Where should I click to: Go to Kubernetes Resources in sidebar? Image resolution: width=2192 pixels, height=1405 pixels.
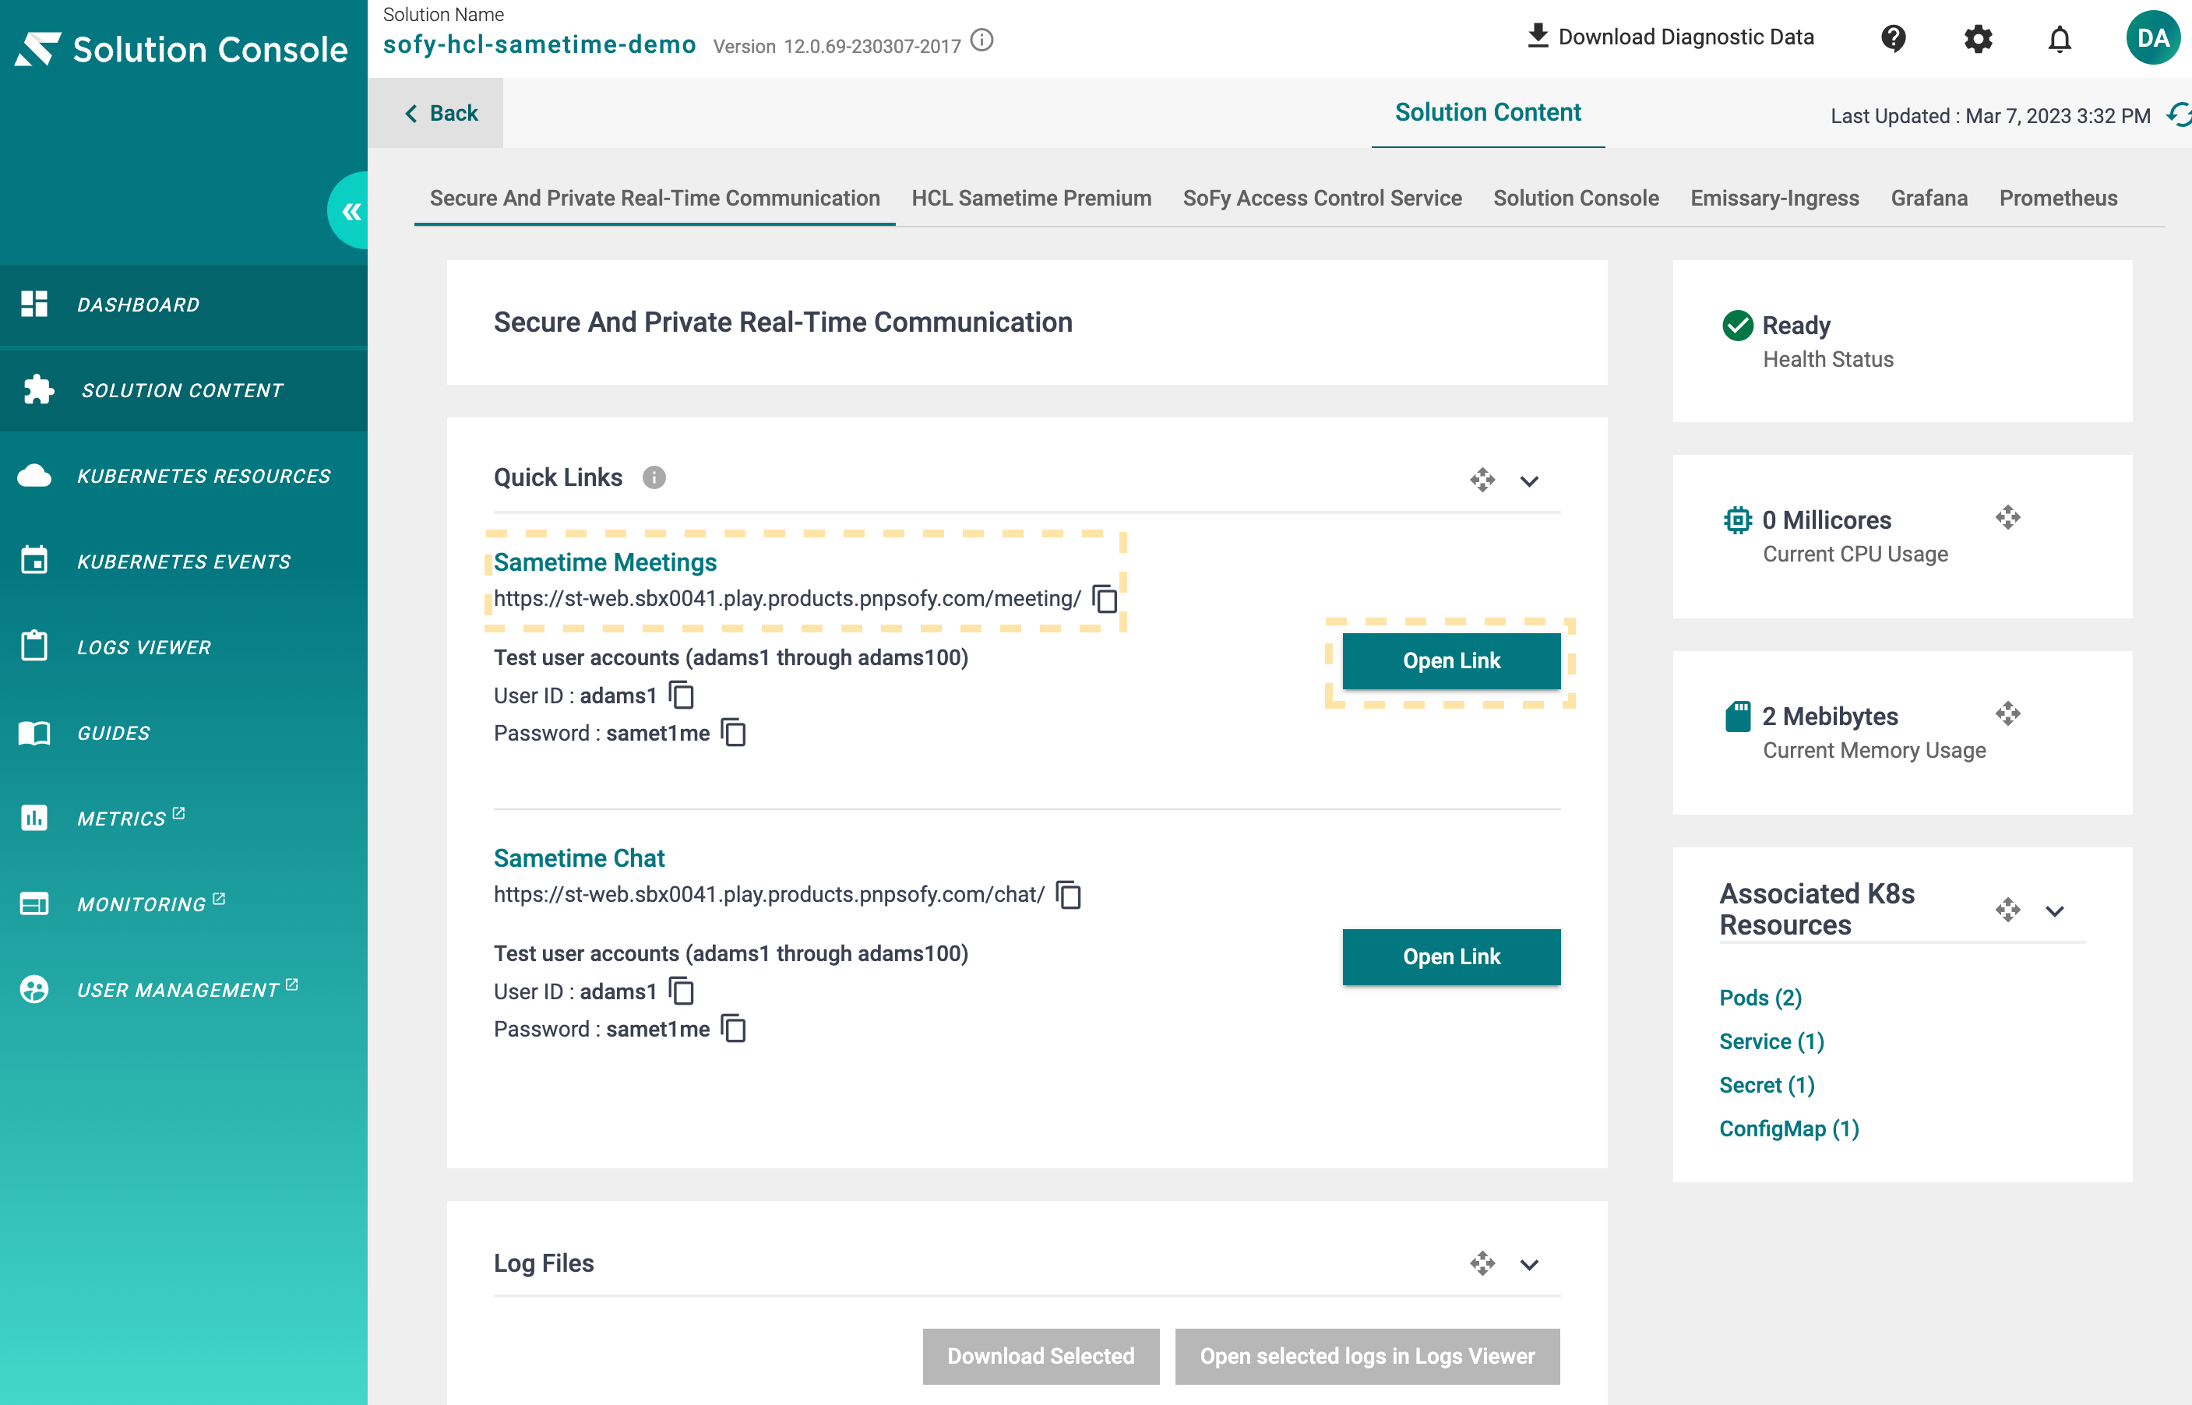coord(183,476)
